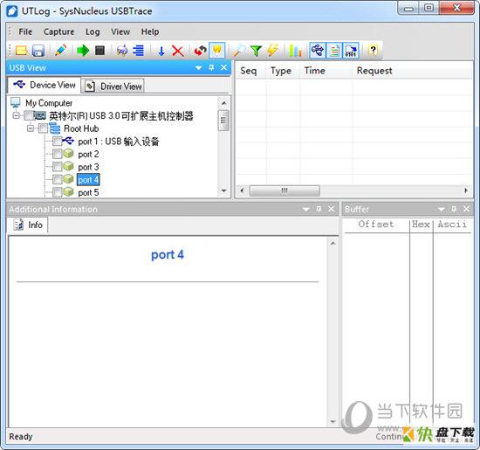Screen dimensions: 480x450
Task: Open the Buffer panel dropdown arrow
Action: click(x=441, y=210)
